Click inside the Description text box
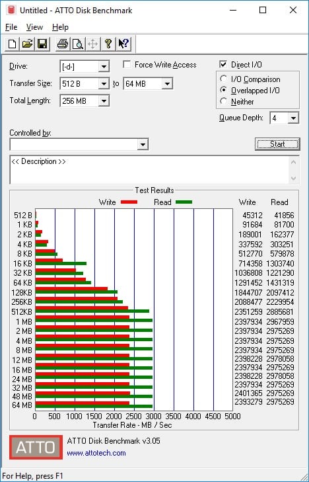The width and height of the screenshot is (309, 482). tap(150, 170)
